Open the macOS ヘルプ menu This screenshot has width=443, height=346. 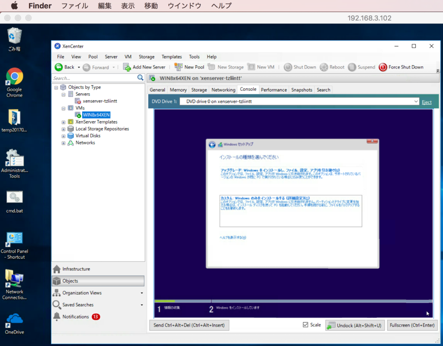(x=221, y=6)
